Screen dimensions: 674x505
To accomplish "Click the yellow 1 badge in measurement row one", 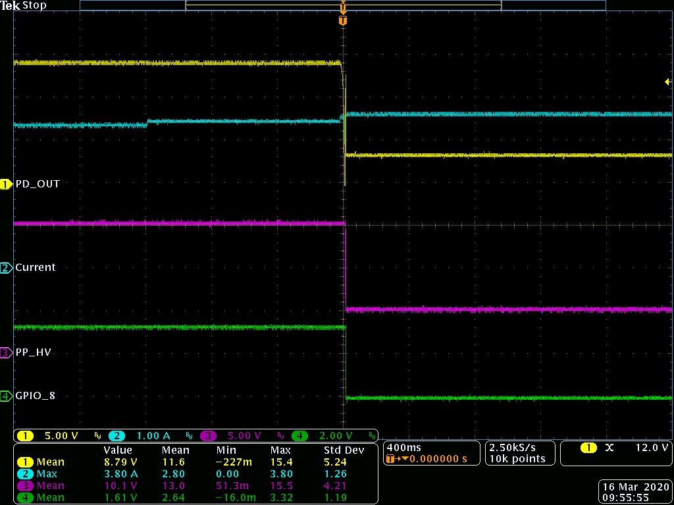I will 26,462.
